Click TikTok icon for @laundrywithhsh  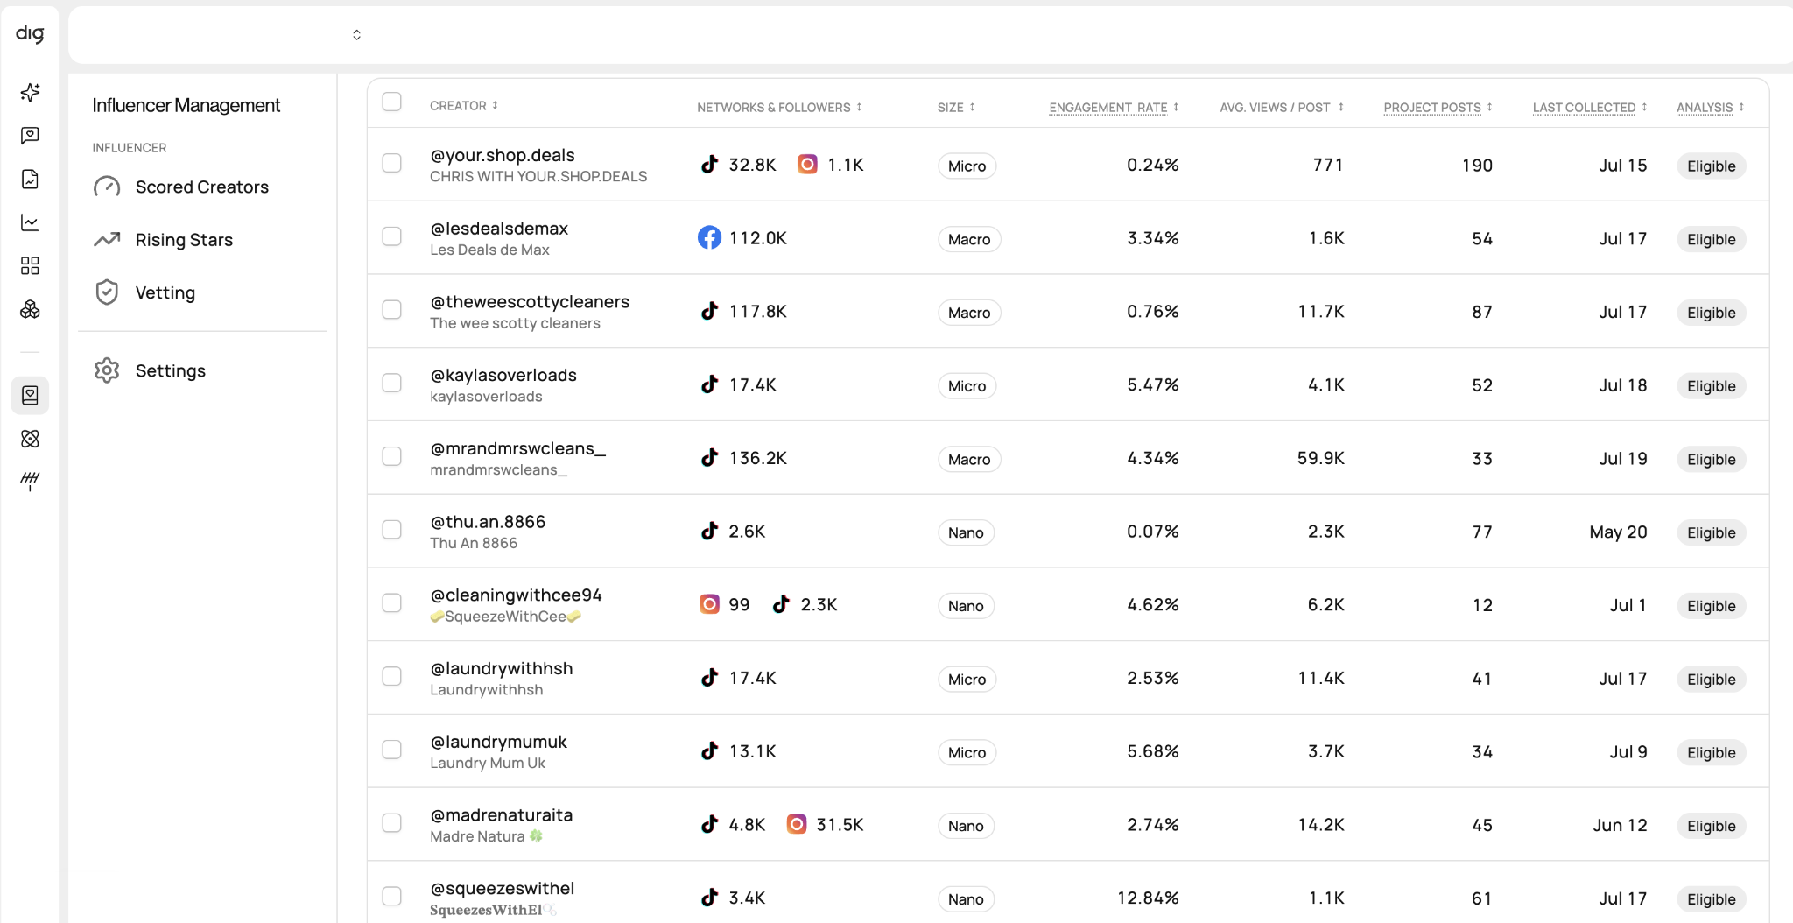point(709,677)
